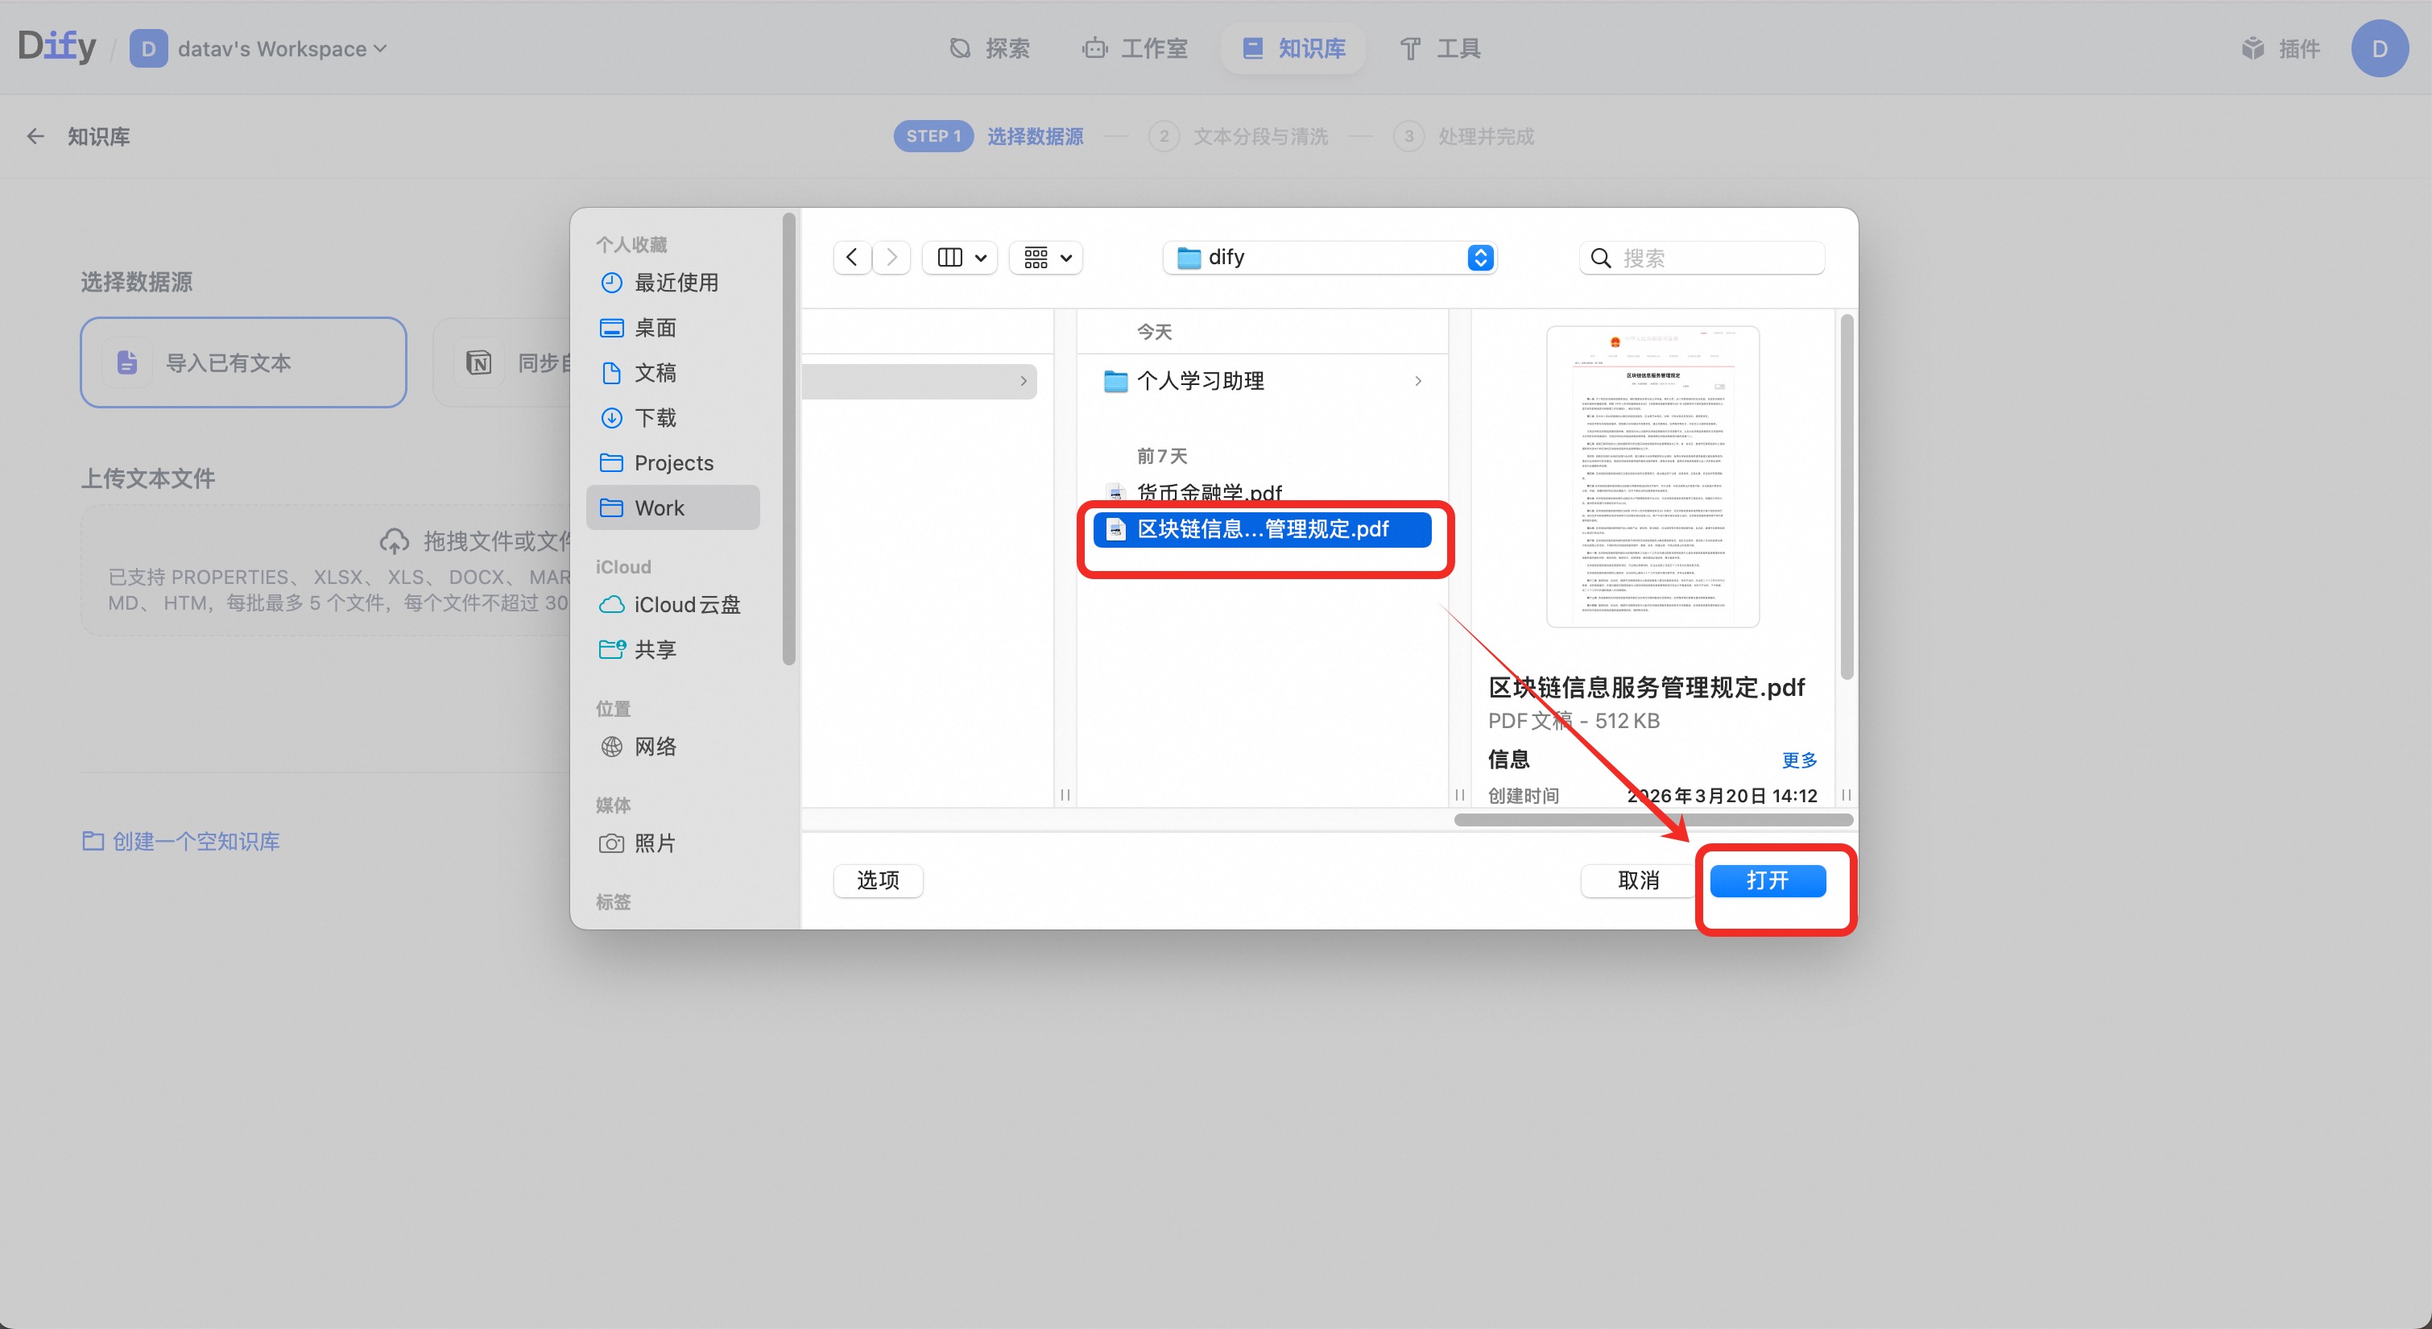2432x1329 pixels.
Task: Open iCloud云盘 in the sidebar
Action: 685,605
